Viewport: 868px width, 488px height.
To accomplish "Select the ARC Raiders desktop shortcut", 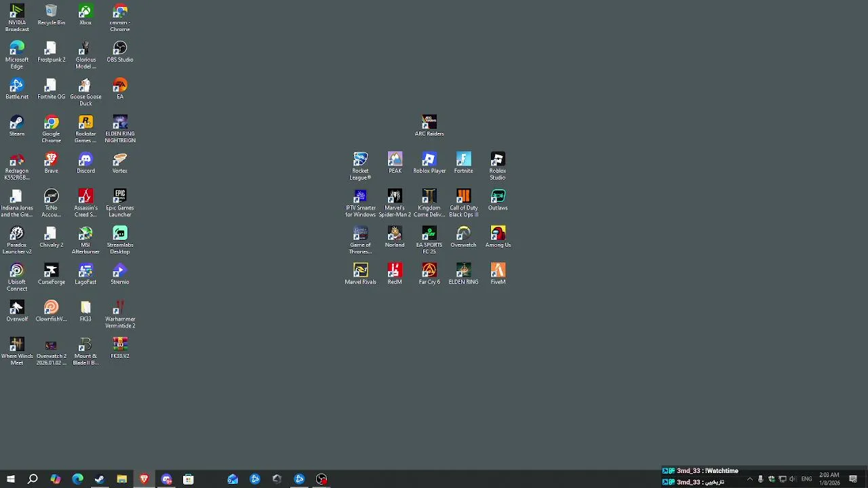I will (429, 126).
